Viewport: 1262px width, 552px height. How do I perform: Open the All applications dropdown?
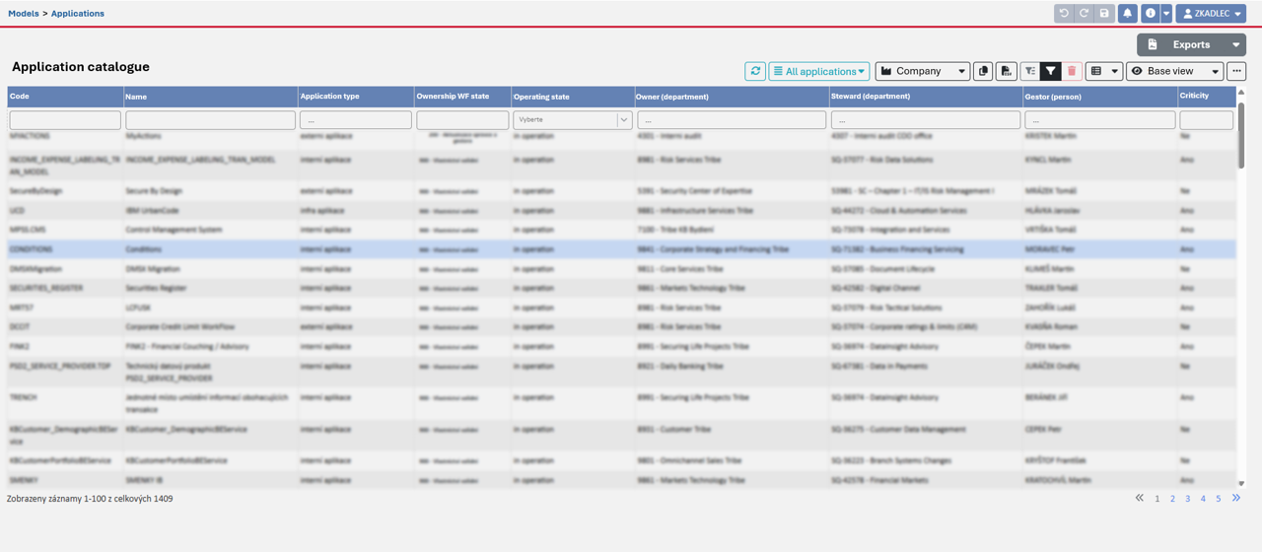pos(819,71)
